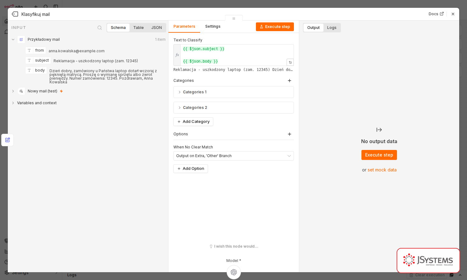Click the Add Option button
Screen dimensions: 467x280
[x=191, y=169]
